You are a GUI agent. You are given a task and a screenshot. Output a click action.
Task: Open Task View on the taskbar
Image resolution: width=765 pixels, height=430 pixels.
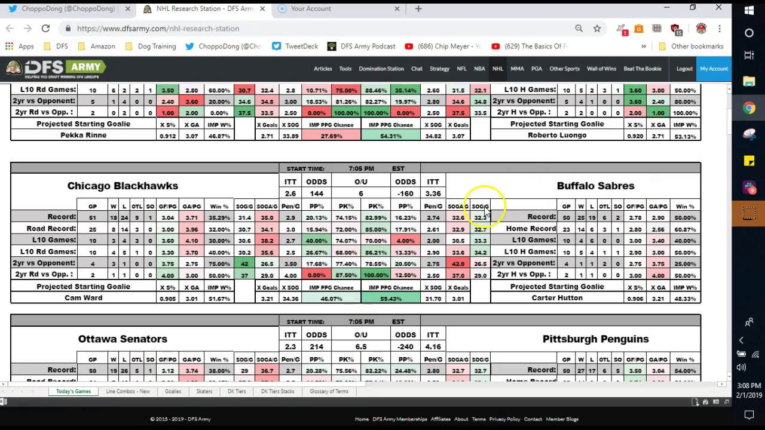click(x=749, y=56)
